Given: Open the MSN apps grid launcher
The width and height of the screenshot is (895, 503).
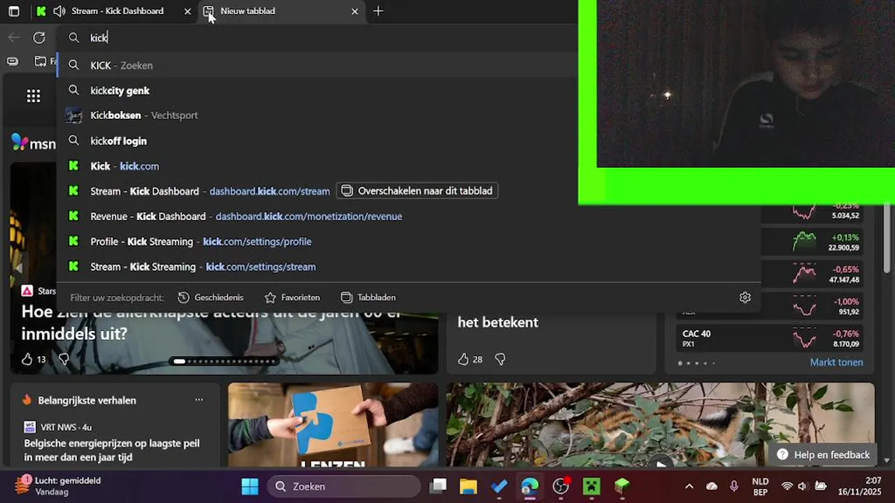Looking at the screenshot, I should point(34,96).
